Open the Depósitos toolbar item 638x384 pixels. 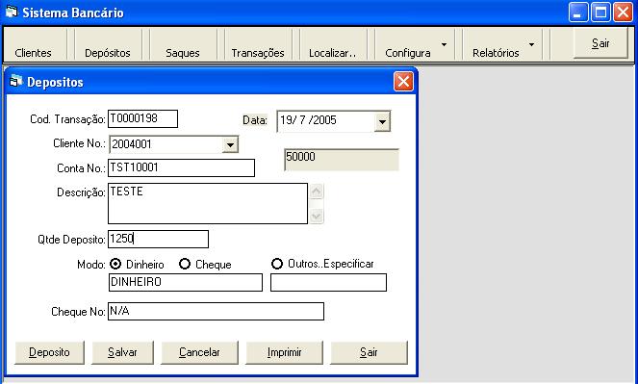click(108, 45)
